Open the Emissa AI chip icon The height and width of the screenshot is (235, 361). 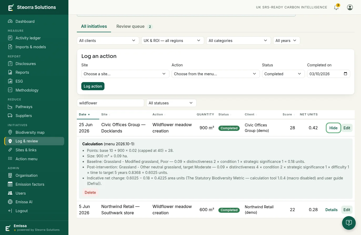tap(10, 202)
